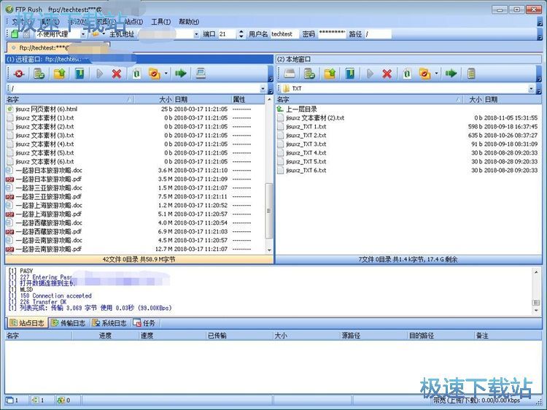Open bookmarks in the remote window toolbar

(79, 74)
